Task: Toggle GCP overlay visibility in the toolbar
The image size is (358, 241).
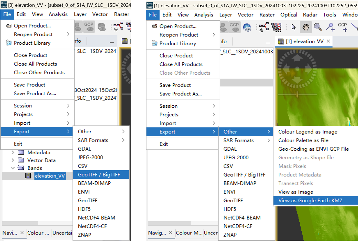Action: pos(235,27)
